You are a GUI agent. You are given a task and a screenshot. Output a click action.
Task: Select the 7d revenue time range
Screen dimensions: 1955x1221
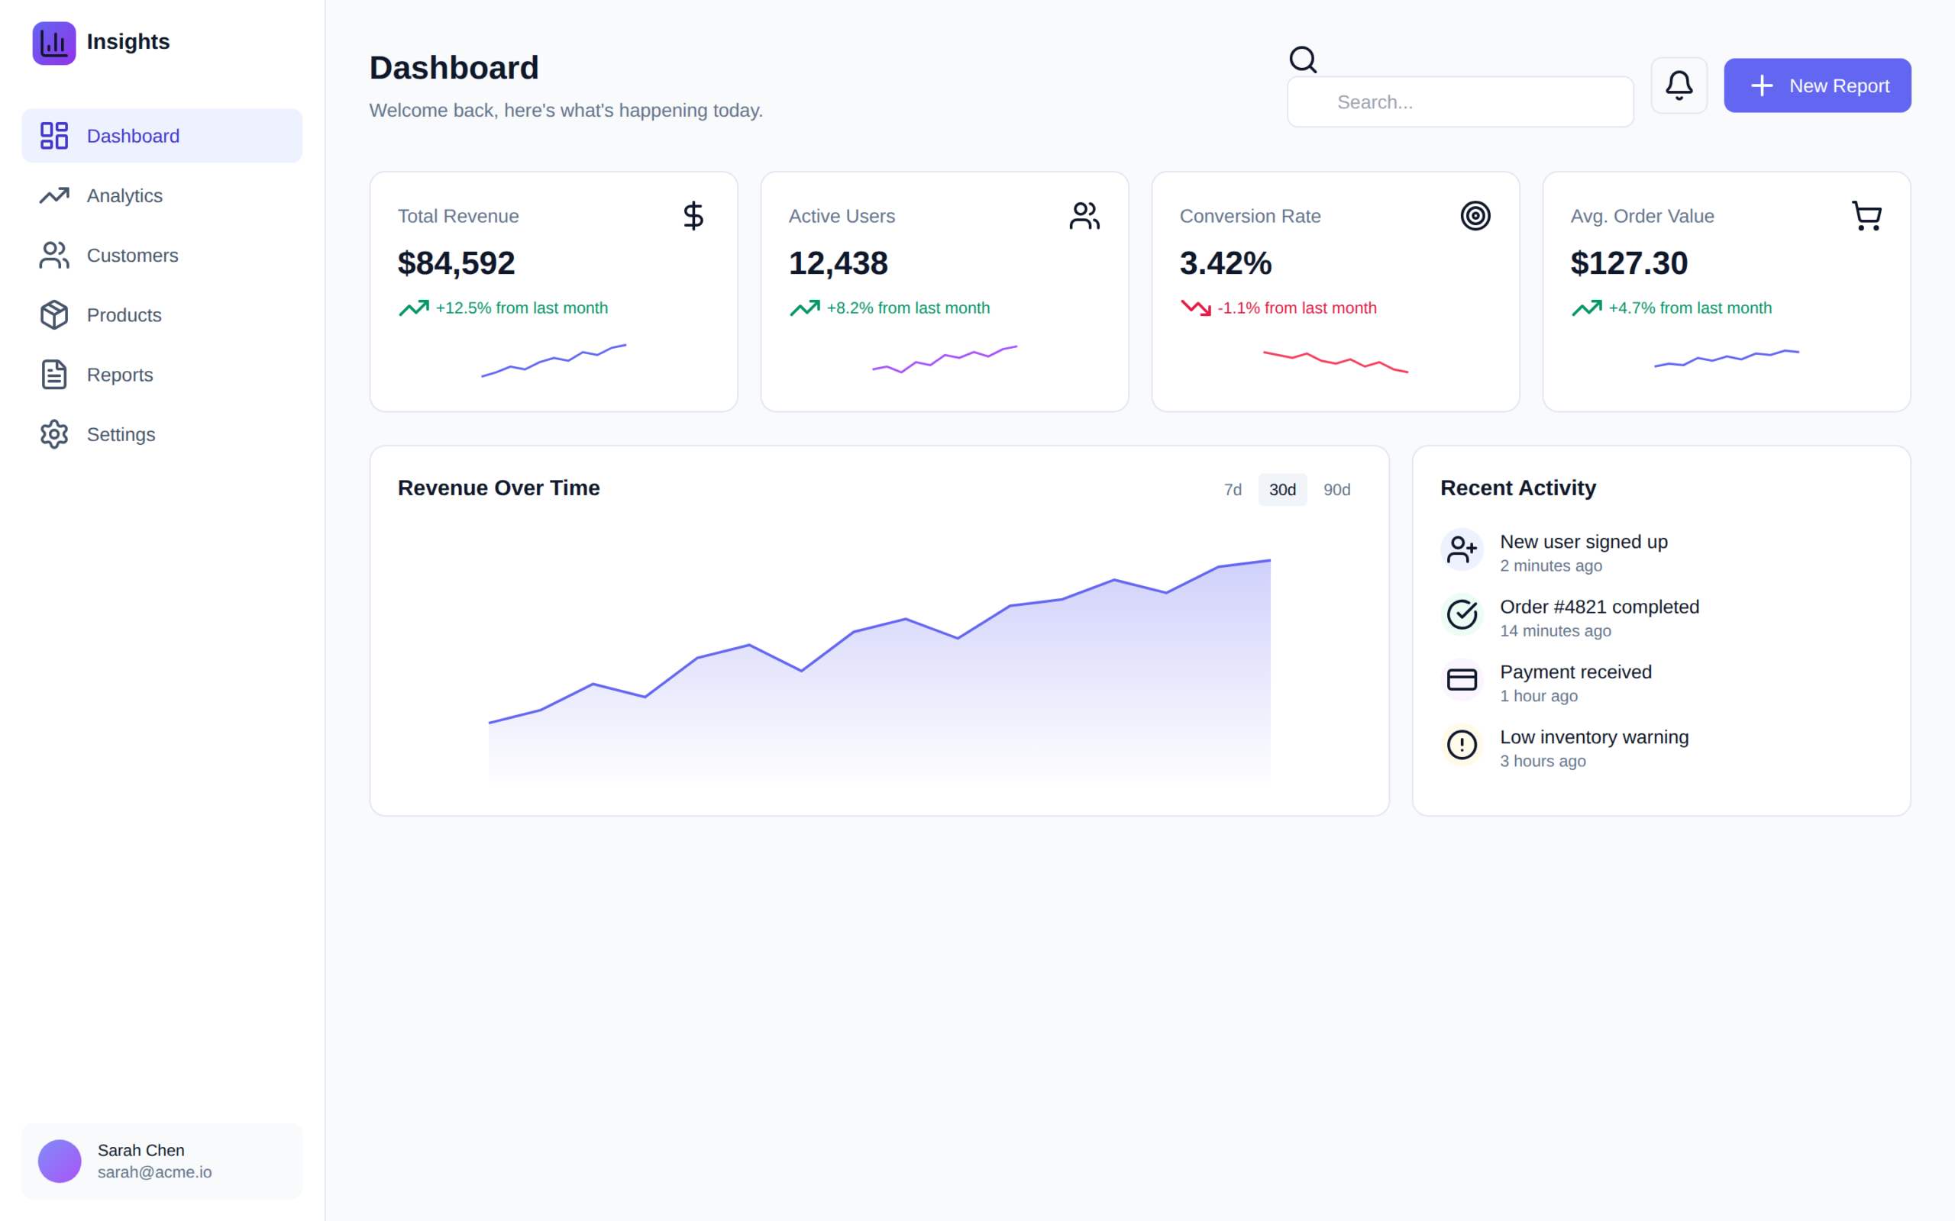tap(1232, 489)
